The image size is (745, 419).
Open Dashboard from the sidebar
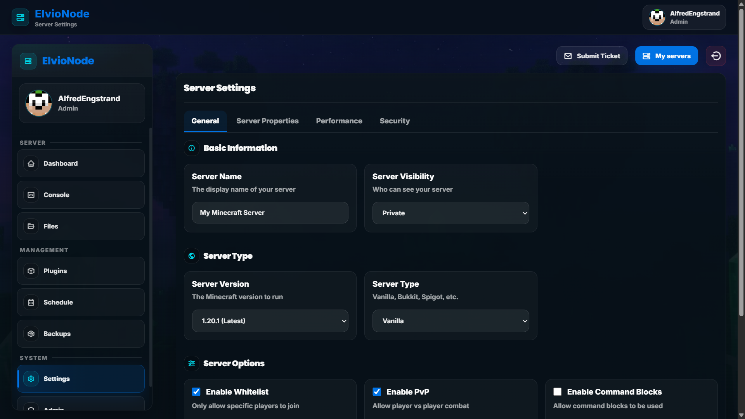coord(81,163)
